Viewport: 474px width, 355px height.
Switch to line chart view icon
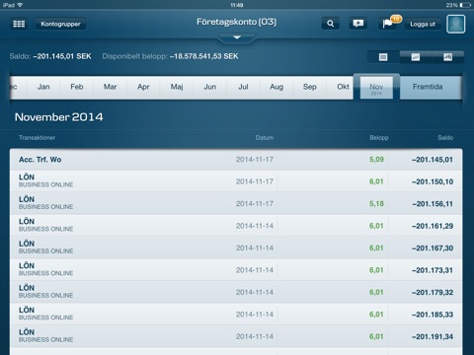416,57
